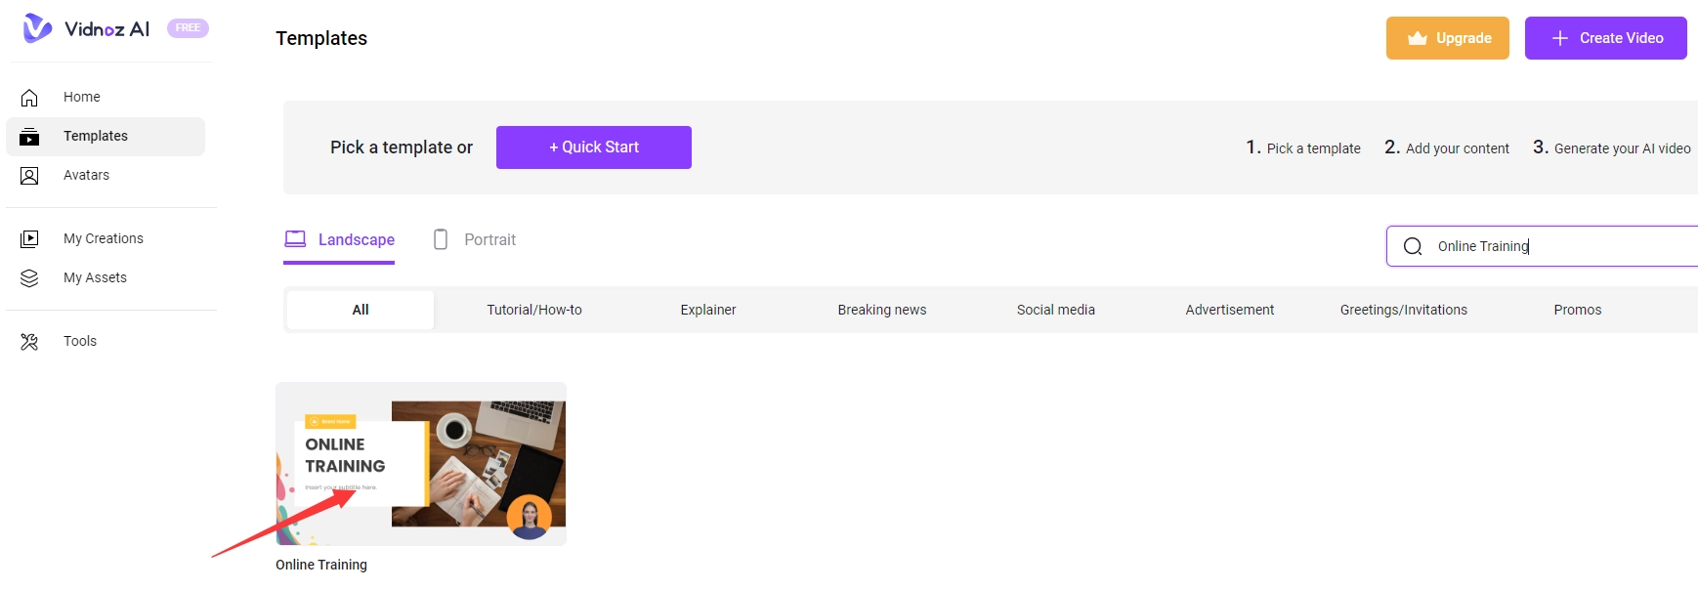The image size is (1698, 590).
Task: Select the Breaking news category
Action: pos(881,310)
